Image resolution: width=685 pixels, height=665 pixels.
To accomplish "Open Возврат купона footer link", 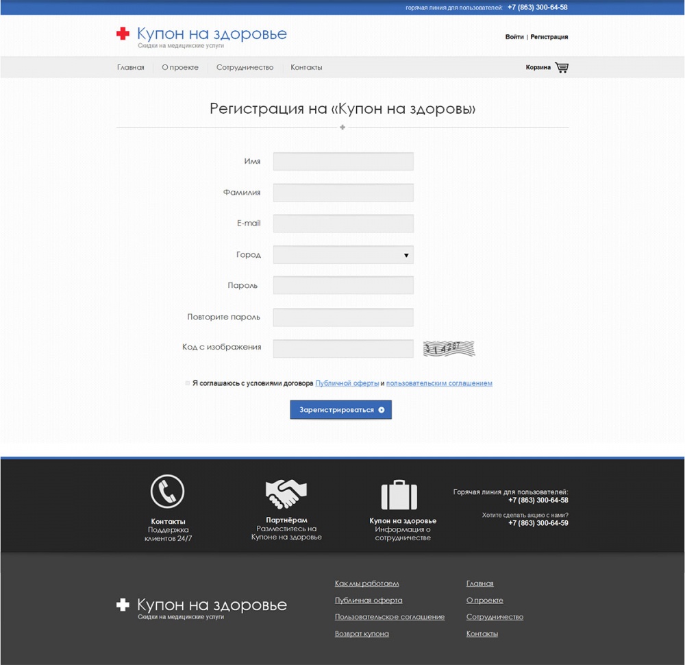I will click(362, 633).
